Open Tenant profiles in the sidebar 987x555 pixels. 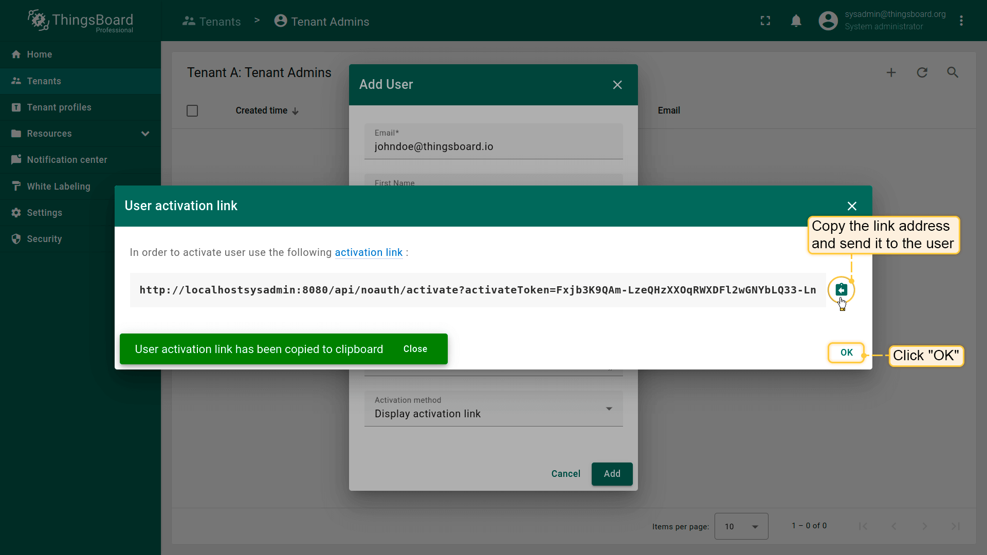click(59, 107)
